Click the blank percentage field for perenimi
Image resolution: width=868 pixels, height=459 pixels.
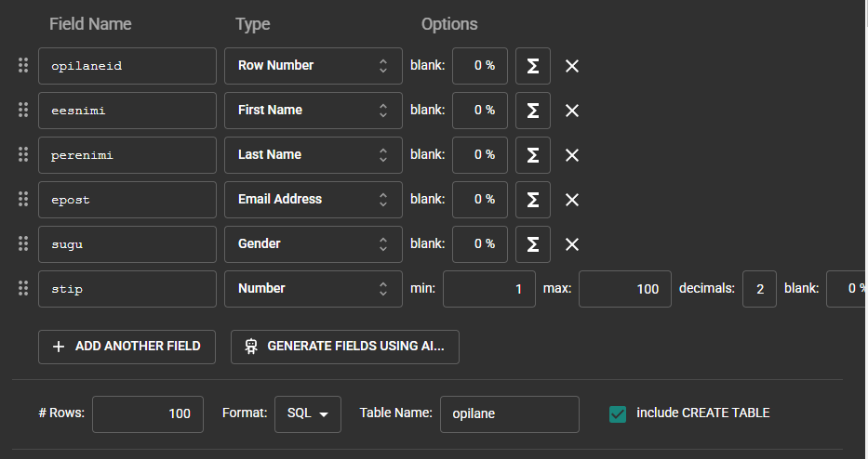(x=480, y=155)
